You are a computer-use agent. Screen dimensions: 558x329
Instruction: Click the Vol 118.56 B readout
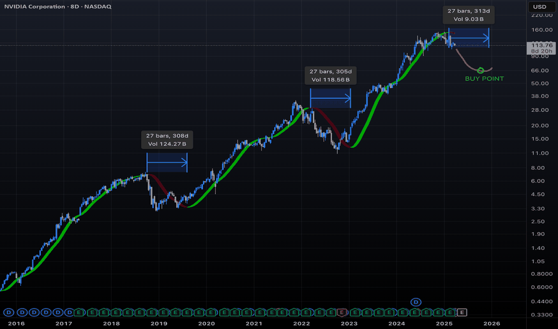coord(330,80)
